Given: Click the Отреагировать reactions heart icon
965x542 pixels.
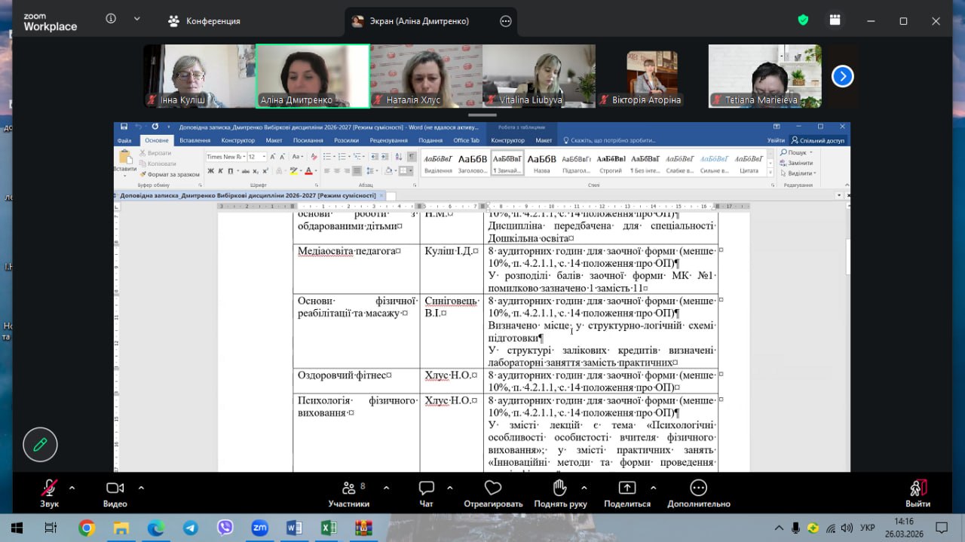Looking at the screenshot, I should 493,488.
